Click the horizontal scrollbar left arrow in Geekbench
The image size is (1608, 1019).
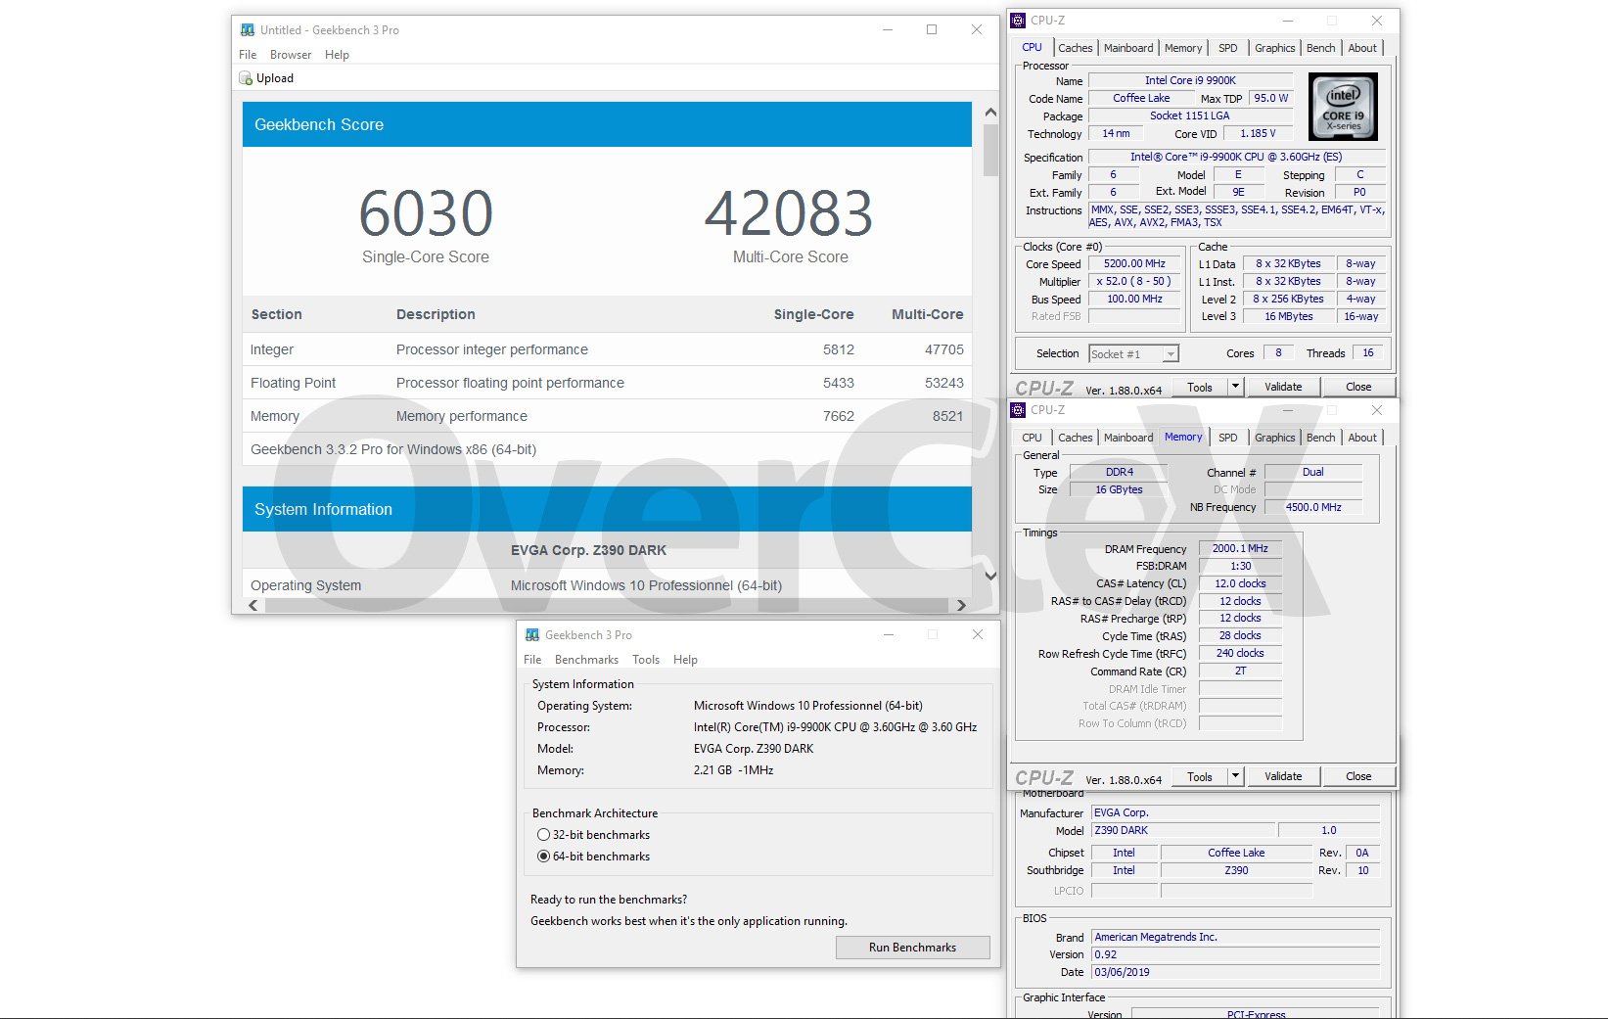(x=253, y=605)
